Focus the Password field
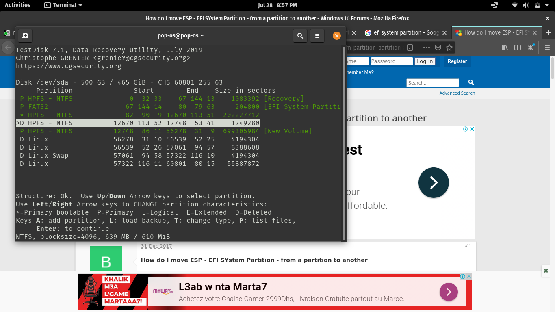 point(391,61)
